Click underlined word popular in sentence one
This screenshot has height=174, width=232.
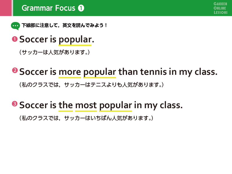coord(75,40)
